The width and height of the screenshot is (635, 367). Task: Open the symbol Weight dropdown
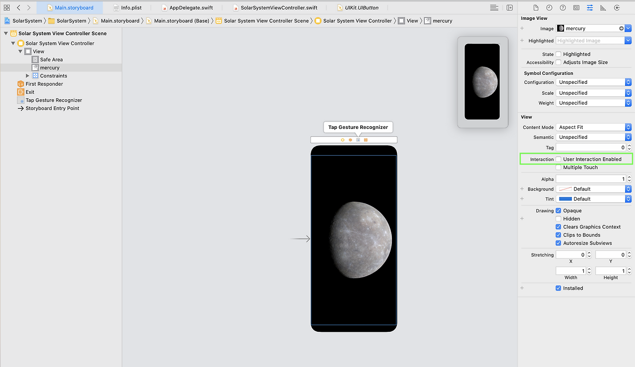coord(594,103)
